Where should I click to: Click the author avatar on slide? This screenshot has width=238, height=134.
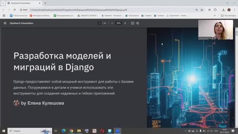[16, 103]
